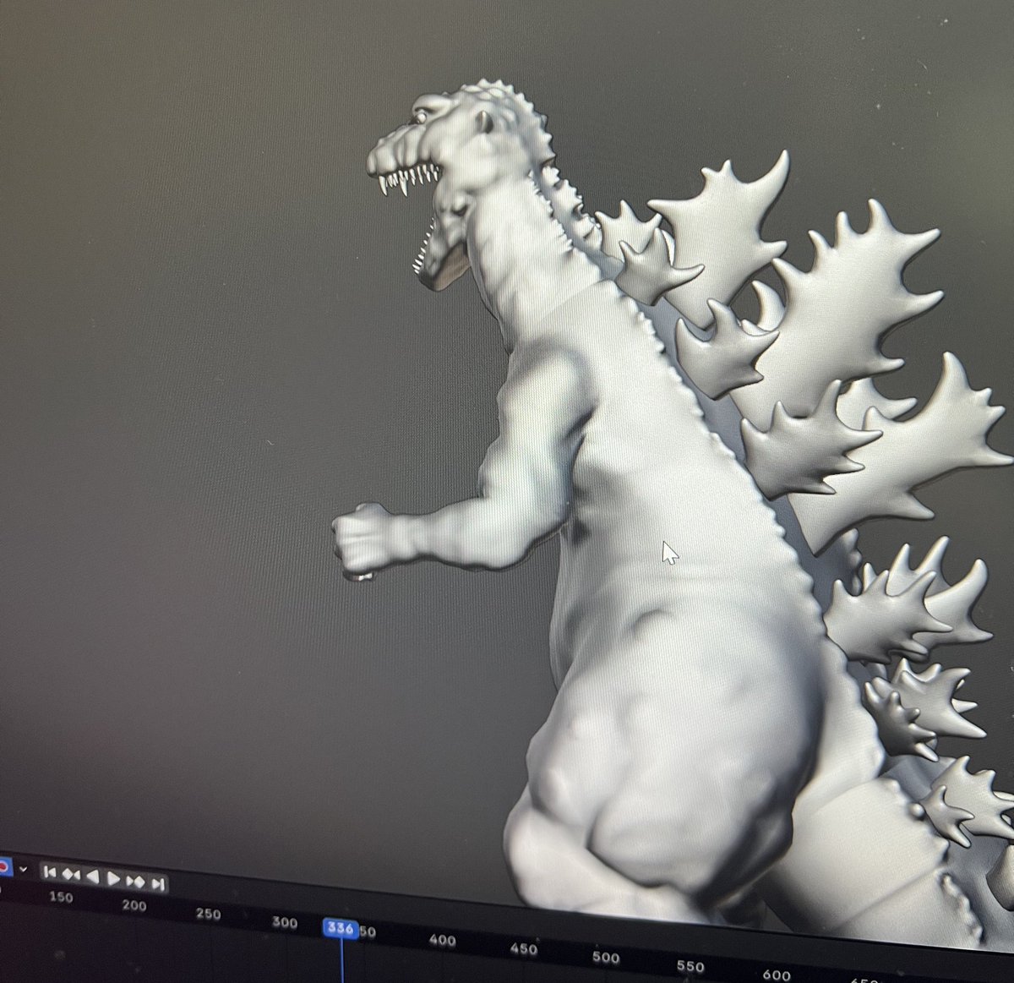This screenshot has height=983, width=1014.
Task: Click frame 400 on the timeline ruler
Action: click(442, 940)
